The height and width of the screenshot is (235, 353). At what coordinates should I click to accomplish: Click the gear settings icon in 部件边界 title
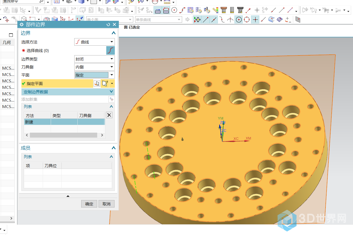point(22,25)
